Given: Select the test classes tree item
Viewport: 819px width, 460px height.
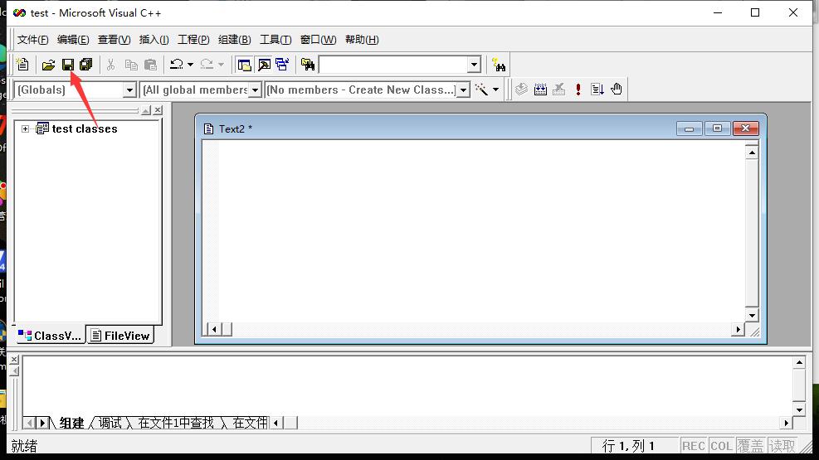Looking at the screenshot, I should [x=85, y=128].
